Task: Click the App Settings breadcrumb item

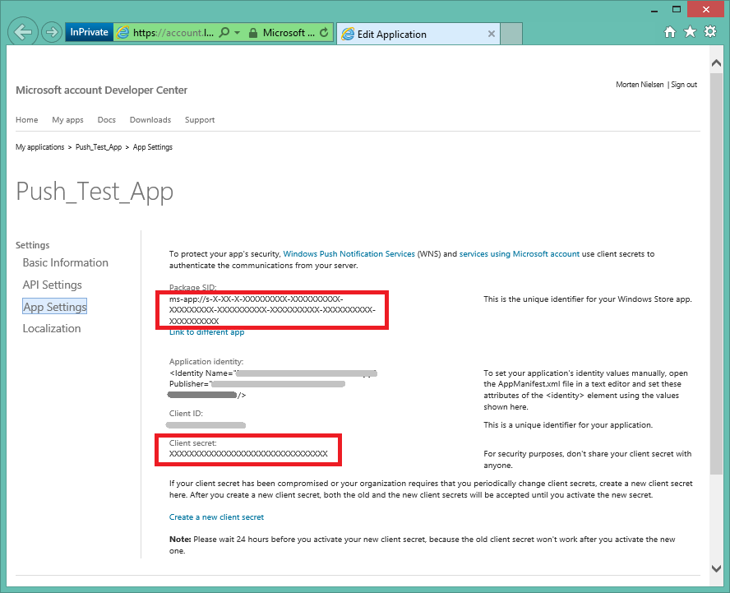Action: click(153, 147)
